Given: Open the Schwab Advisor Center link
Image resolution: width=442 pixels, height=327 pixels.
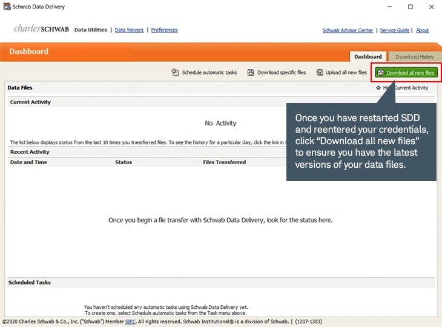Looking at the screenshot, I should pyautogui.click(x=348, y=30).
